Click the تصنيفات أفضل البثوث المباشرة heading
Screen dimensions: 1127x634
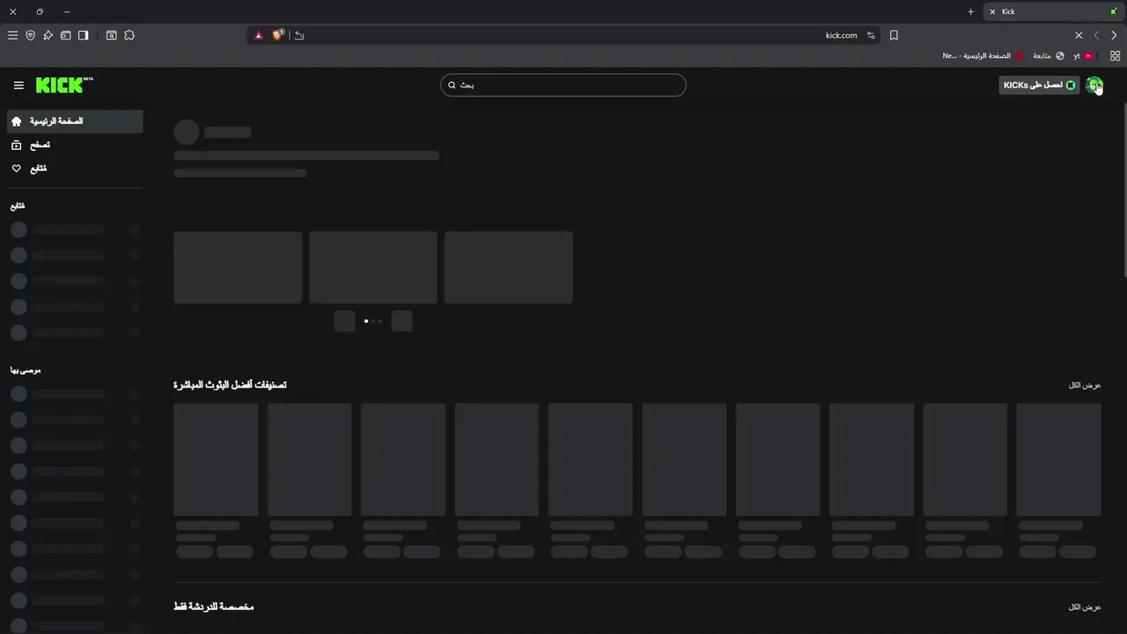230,385
